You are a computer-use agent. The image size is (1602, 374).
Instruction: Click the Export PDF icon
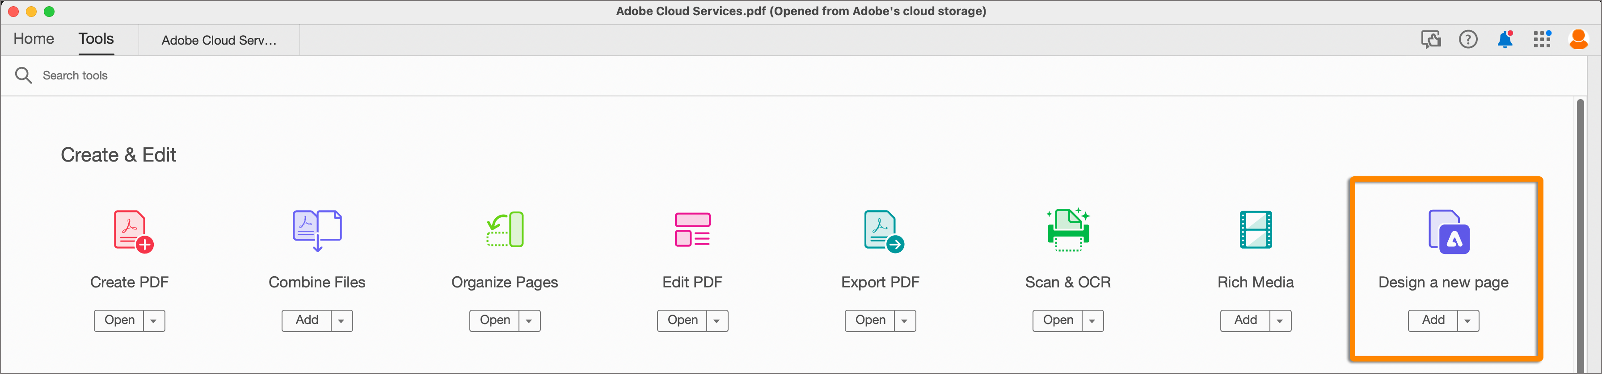pos(882,231)
